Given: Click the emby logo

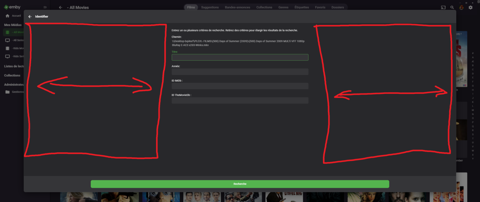Looking at the screenshot, I should pos(13,7).
